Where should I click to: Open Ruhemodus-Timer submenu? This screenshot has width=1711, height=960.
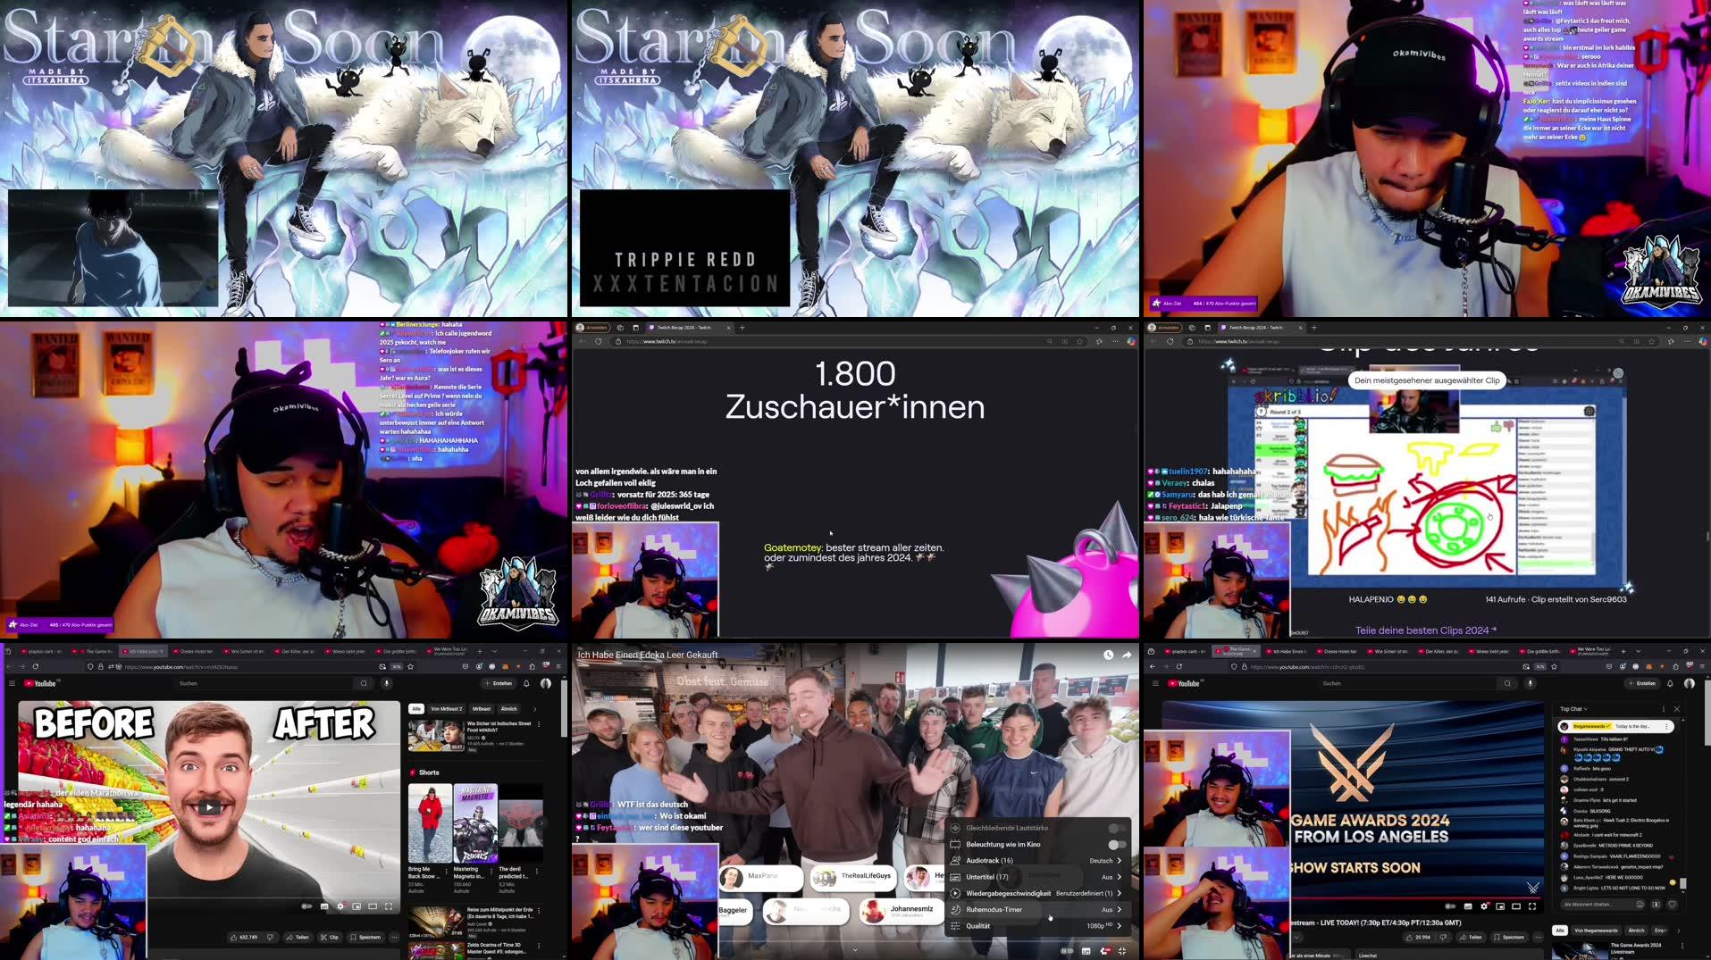tap(1037, 909)
